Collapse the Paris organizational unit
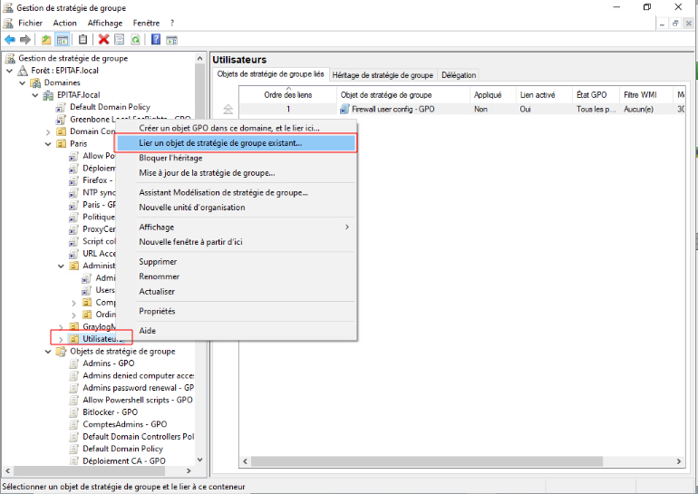This screenshot has height=494, width=698. [x=49, y=143]
